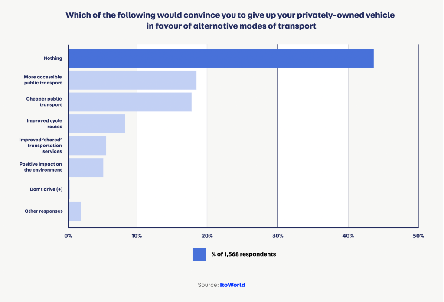Click the '% of 1,568 respondents' legend text
This screenshot has width=444, height=302.
coord(244,254)
